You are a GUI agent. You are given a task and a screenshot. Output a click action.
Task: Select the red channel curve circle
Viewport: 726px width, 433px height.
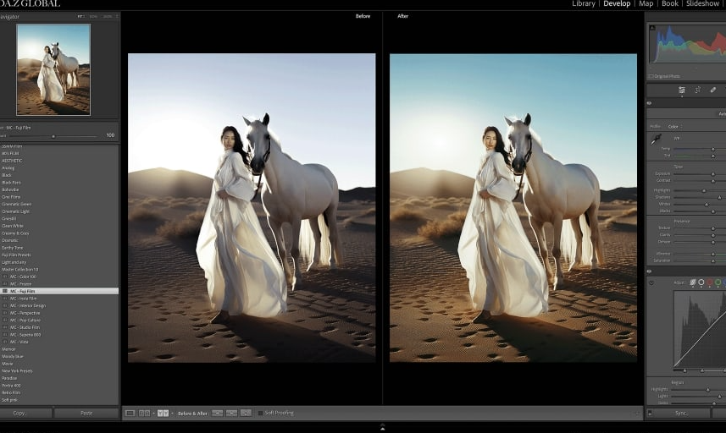(x=709, y=282)
